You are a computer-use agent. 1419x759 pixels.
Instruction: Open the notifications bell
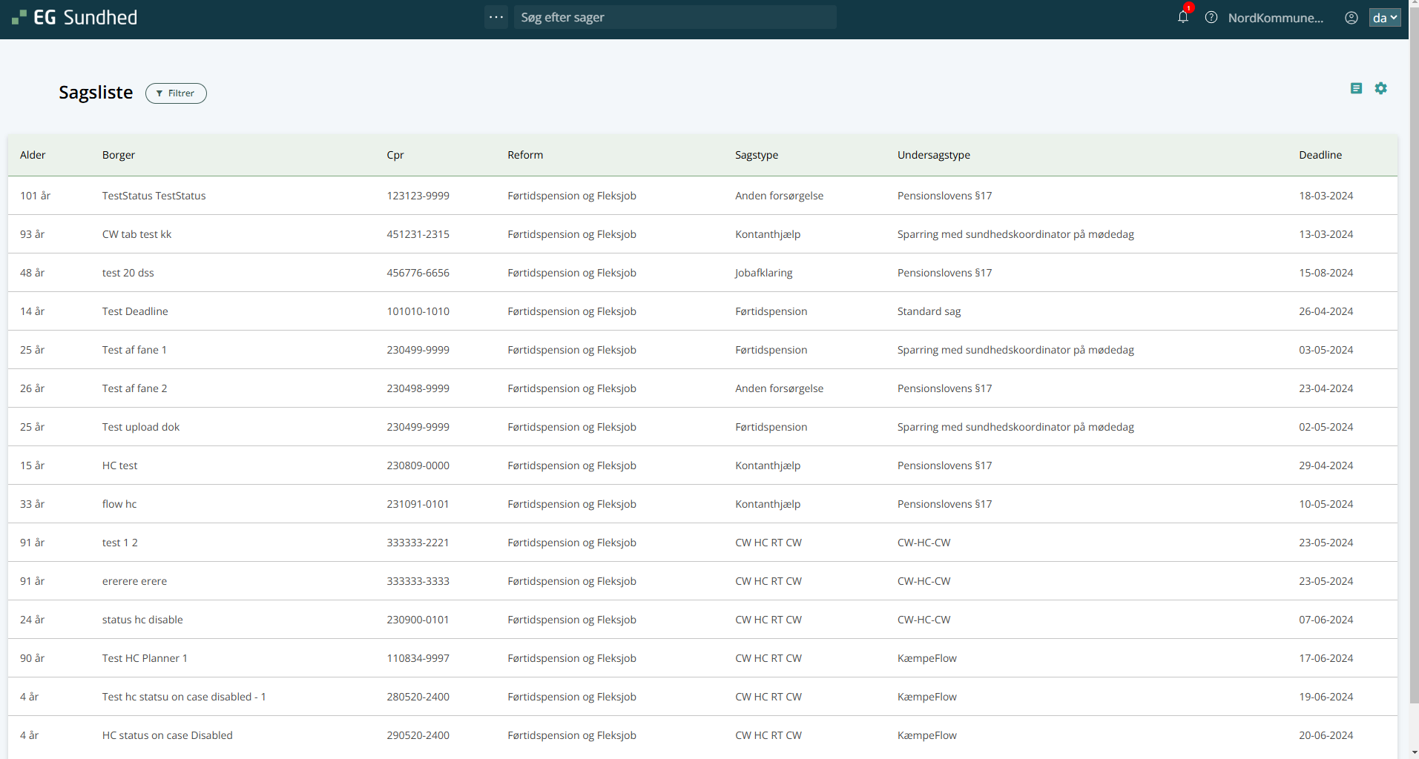[x=1183, y=17]
